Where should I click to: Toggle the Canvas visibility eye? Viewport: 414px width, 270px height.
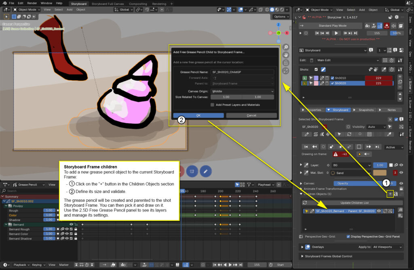[x=401, y=183]
